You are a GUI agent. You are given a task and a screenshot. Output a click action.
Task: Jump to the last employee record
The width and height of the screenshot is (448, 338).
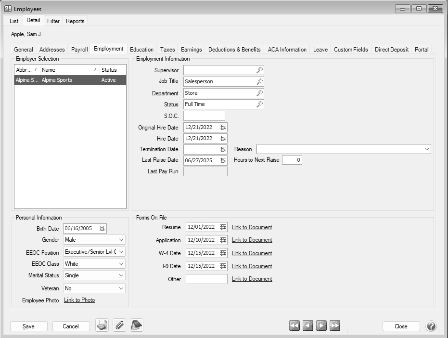(x=335, y=326)
